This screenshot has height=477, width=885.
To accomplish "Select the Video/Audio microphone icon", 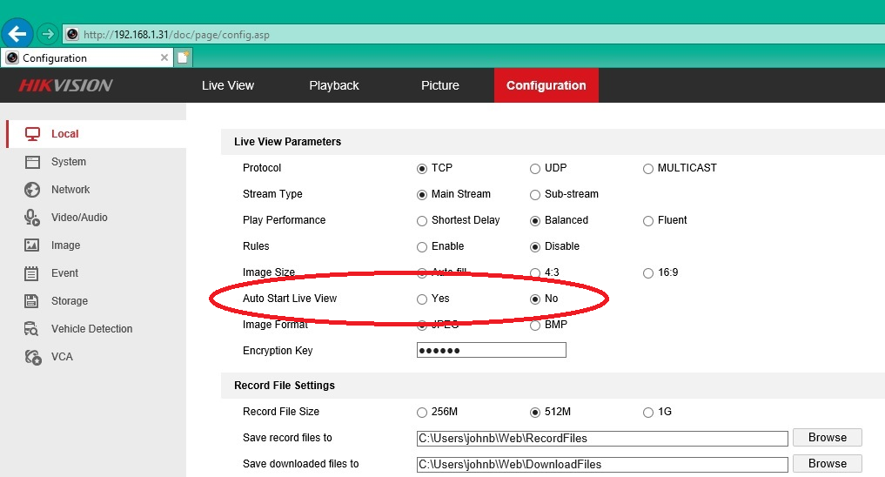I will 33,218.
